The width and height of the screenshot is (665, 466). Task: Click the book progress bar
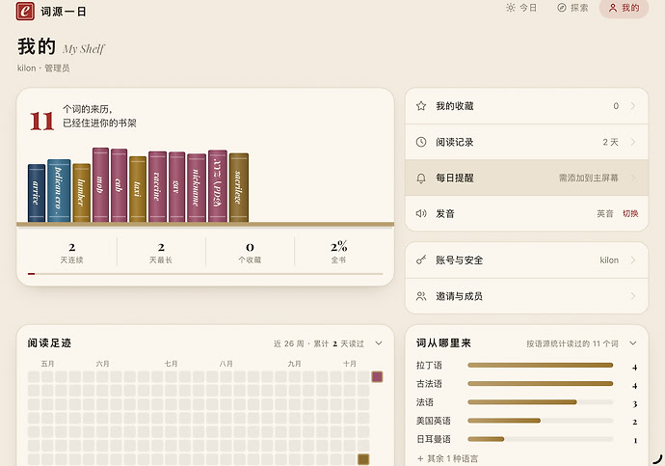pyautogui.click(x=205, y=274)
